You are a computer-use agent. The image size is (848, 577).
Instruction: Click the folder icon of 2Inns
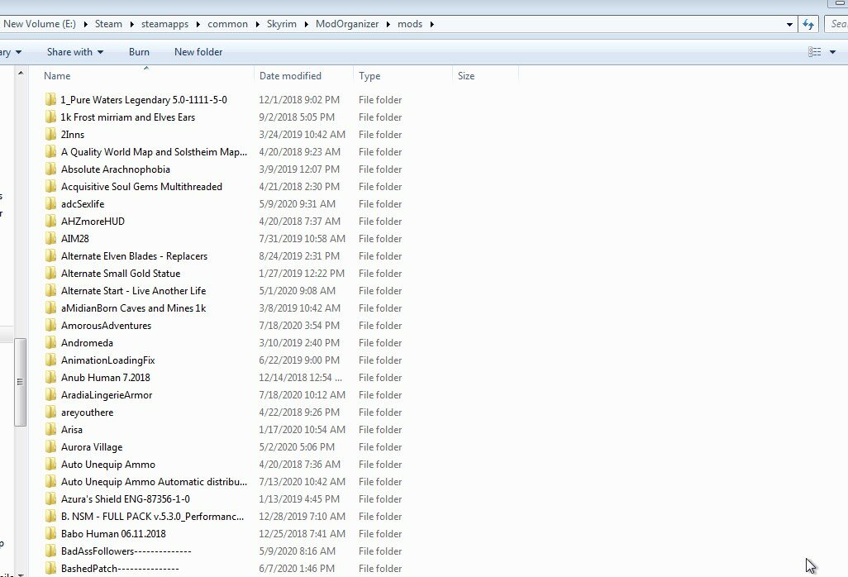[x=50, y=134]
